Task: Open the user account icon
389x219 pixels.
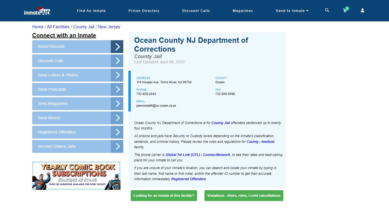Action: click(x=363, y=10)
